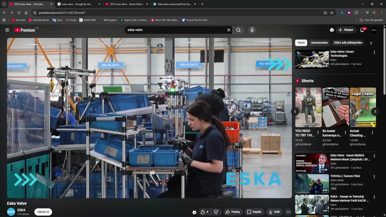Open the media control toolbar icon
386x217 pixels.
367,13
